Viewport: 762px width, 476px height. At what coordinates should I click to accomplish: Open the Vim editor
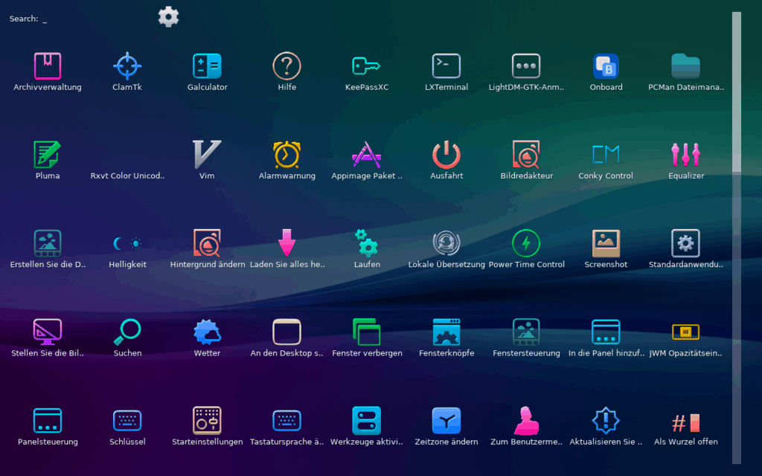tap(207, 155)
